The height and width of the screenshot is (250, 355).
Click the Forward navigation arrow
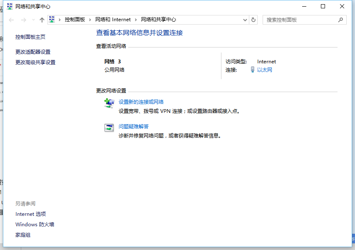point(24,20)
